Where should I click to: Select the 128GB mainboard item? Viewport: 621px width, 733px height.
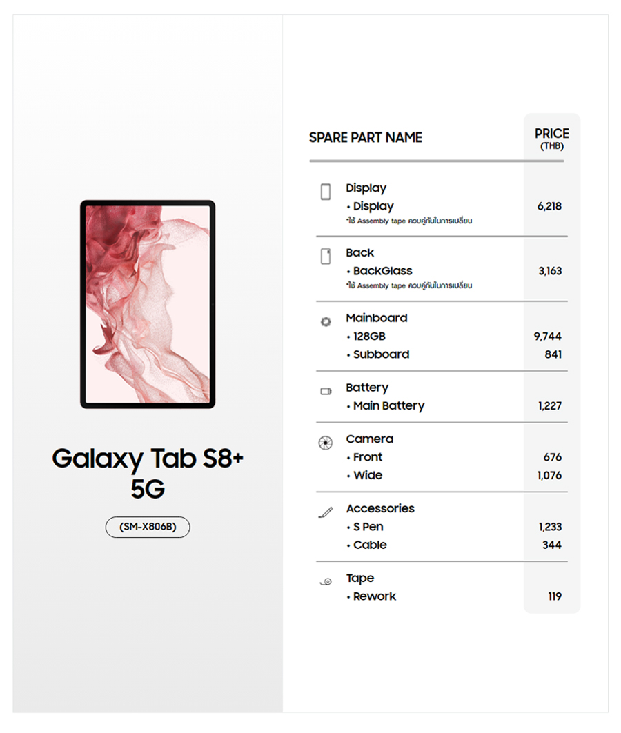[369, 337]
